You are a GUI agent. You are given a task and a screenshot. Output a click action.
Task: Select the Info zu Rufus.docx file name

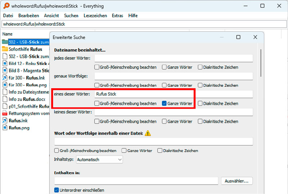point(27,99)
